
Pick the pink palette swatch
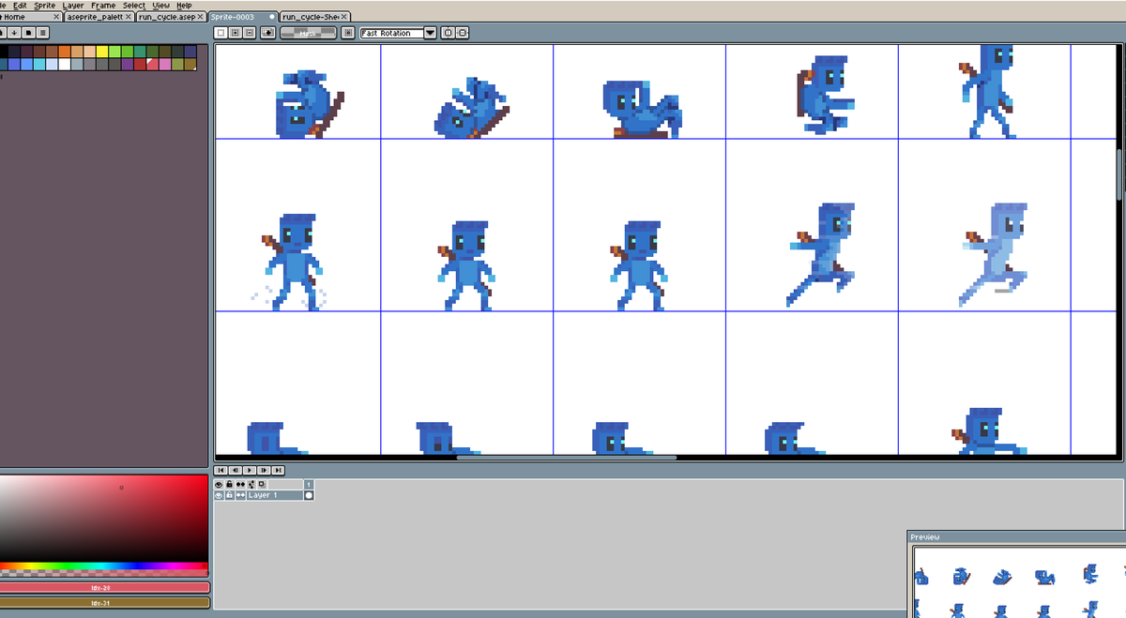[x=165, y=64]
